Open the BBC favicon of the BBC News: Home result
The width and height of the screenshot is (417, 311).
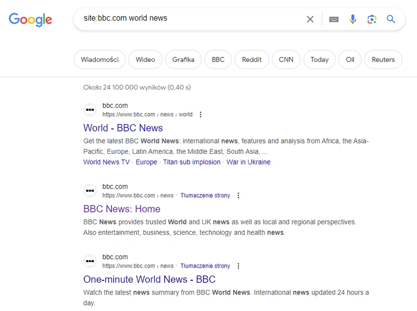(90, 191)
